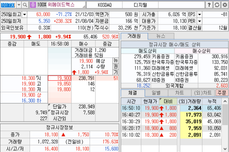Click the 매도 column header
Screen dimensions: 229x152
(36, 44)
